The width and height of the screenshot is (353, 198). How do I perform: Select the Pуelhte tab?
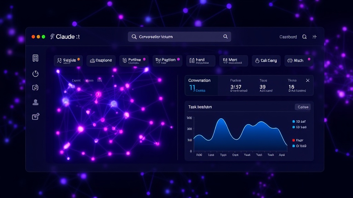click(x=134, y=60)
